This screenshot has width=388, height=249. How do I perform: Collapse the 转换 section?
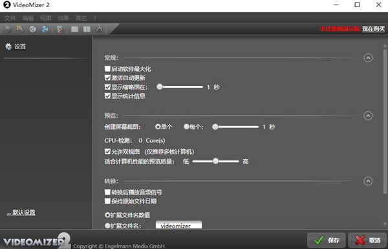point(368,181)
